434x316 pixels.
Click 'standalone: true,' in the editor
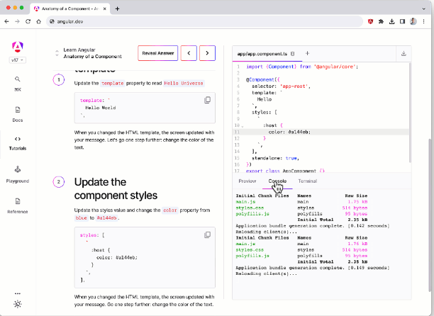pyautogui.click(x=275, y=158)
